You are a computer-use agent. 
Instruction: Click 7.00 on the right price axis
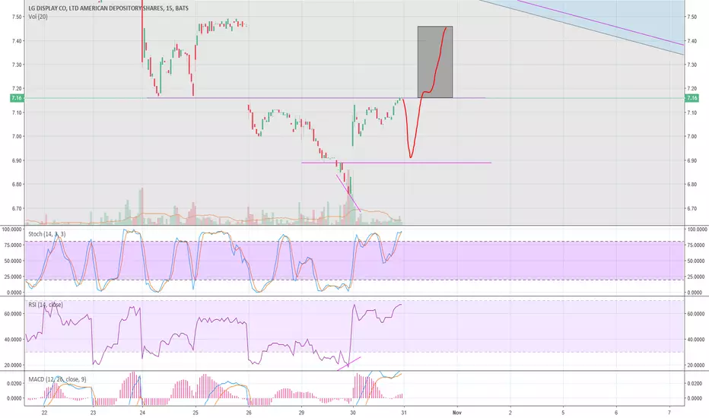tap(692, 137)
